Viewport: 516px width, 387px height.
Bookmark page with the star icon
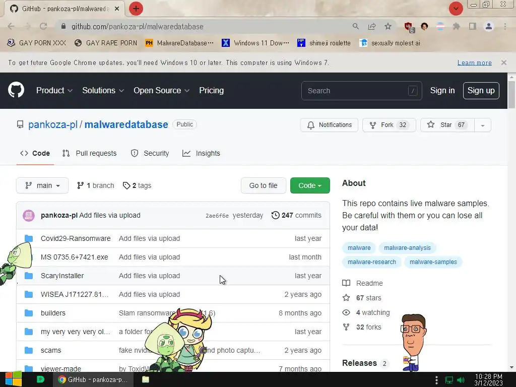[x=388, y=26]
